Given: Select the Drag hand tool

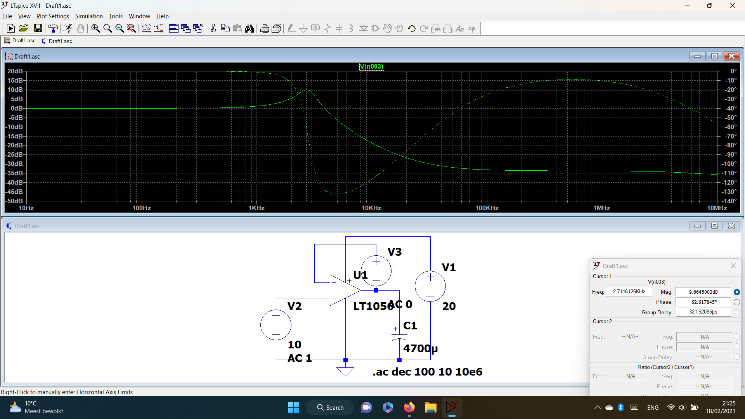Looking at the screenshot, I should tap(400, 28).
